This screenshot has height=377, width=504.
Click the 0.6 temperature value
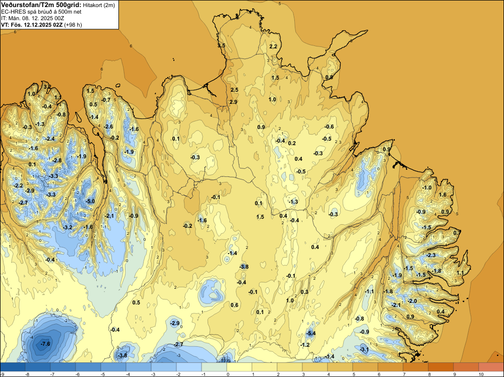point(234,305)
